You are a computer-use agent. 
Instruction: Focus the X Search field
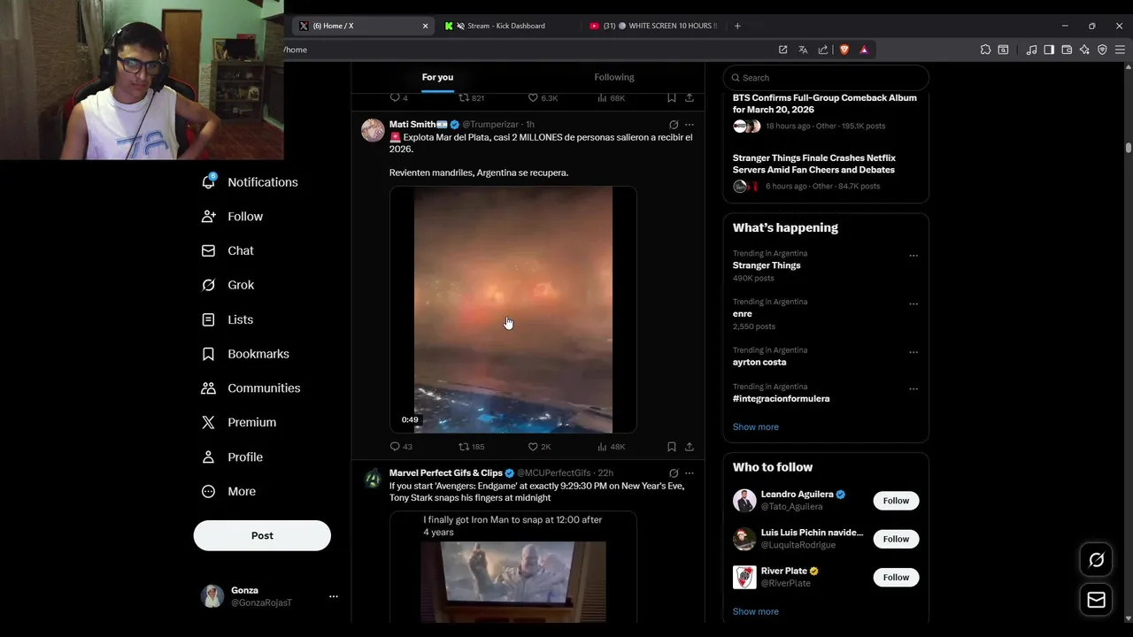coord(826,78)
